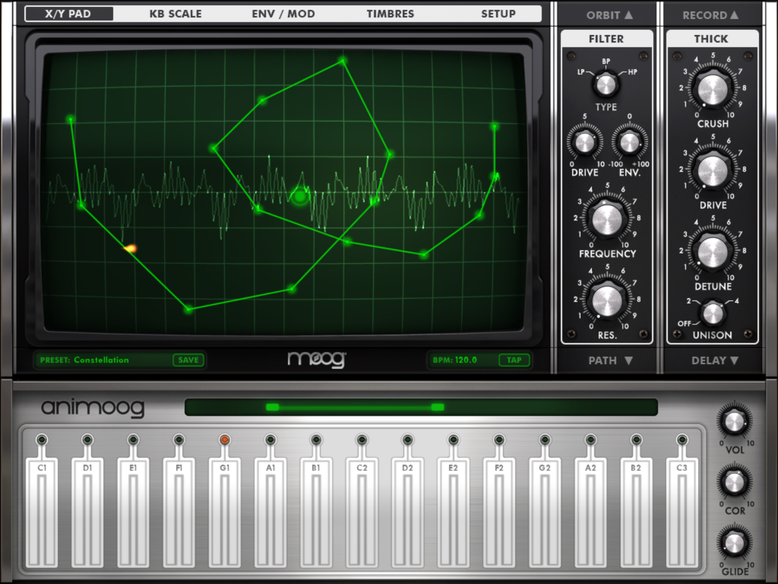Click the LED above the C2 key
This screenshot has height=584, width=778.
coord(362,440)
